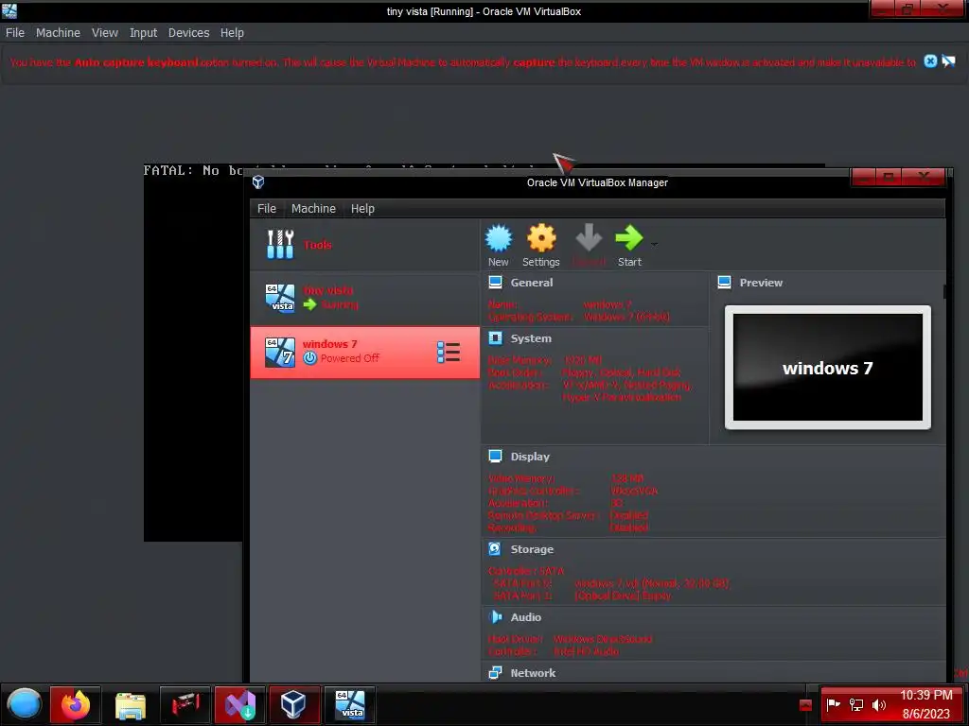This screenshot has height=726, width=969.
Task: Click the Manager details pane scrollbar
Action: [943, 291]
